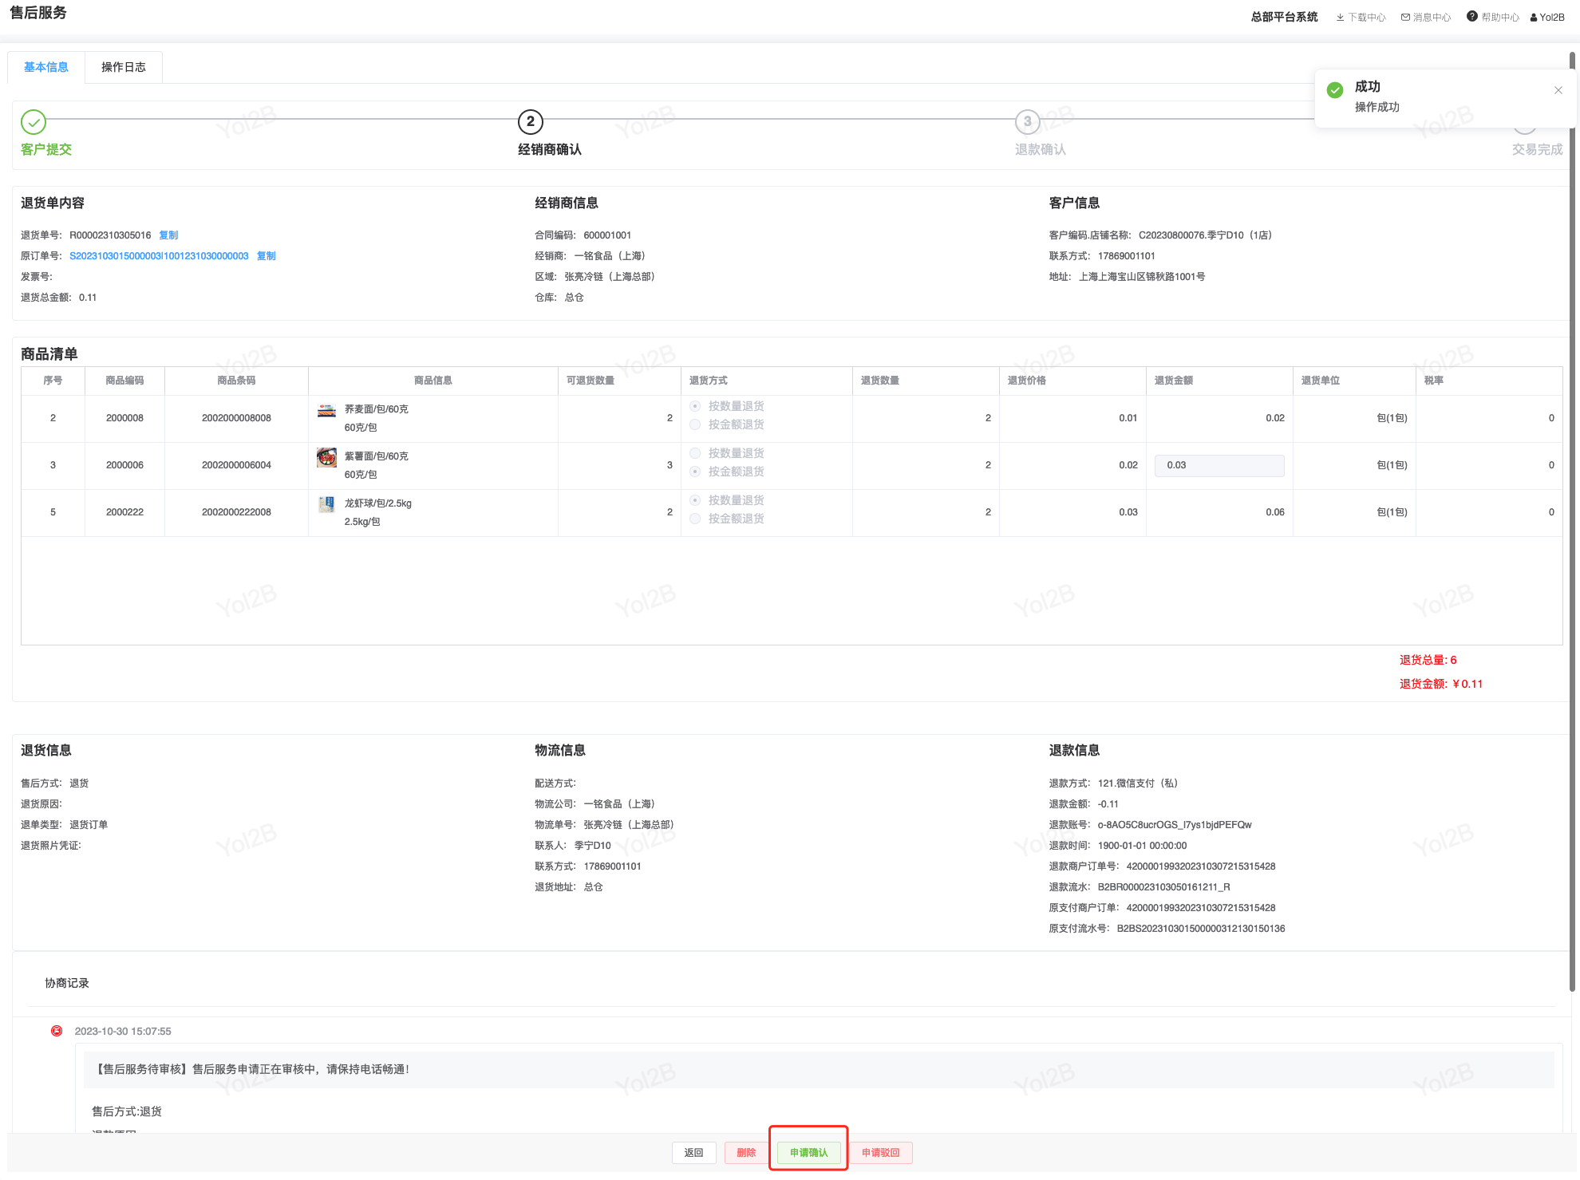1580x1180 pixels.
Task: Click red timeline marker for 2023-10-30 record
Action: 57,1031
